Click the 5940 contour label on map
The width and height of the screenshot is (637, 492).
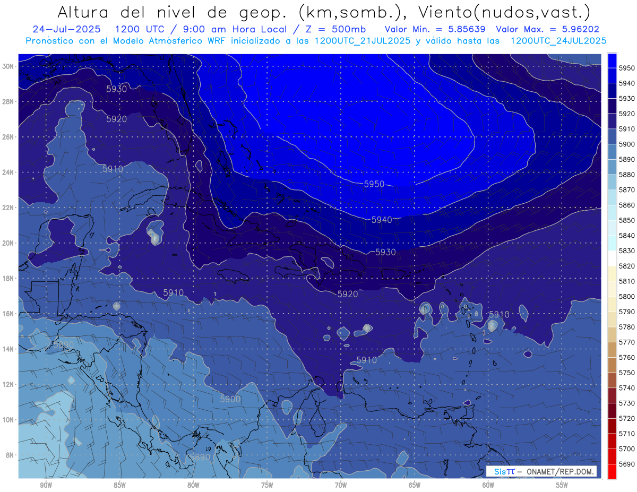click(382, 220)
